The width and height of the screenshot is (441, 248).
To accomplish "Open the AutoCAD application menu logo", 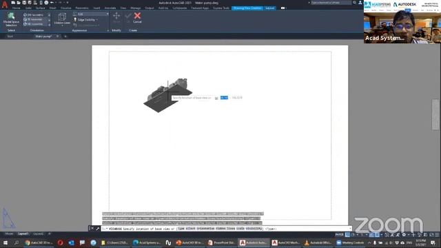I will (5, 5).
